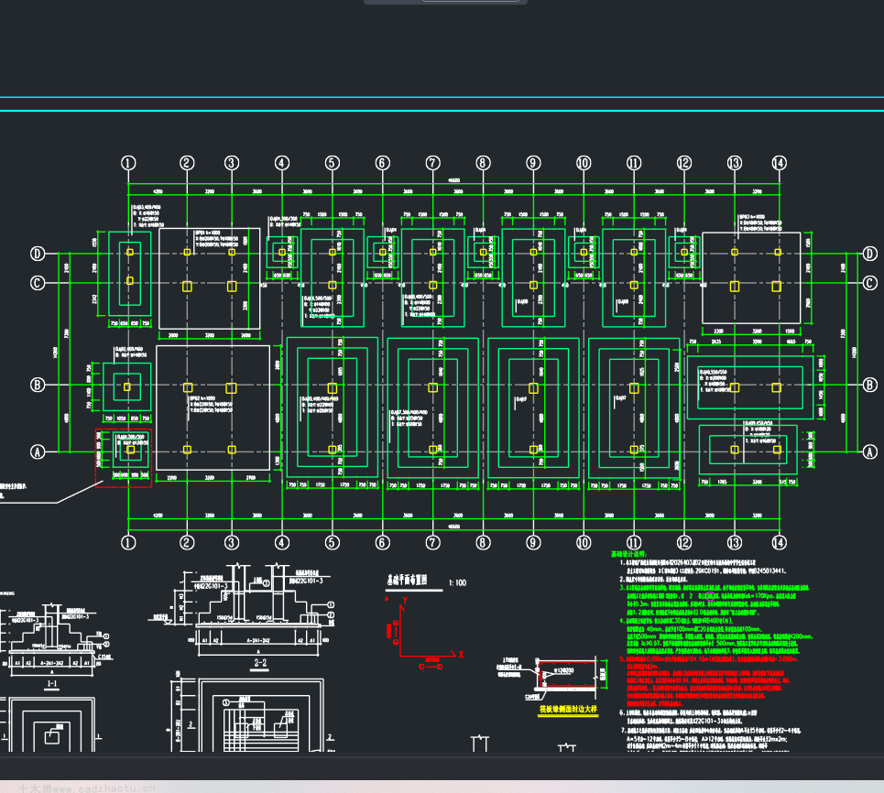This screenshot has width=884, height=793.
Task: Select grid bubble 5 in the bottom row
Action: point(333,542)
